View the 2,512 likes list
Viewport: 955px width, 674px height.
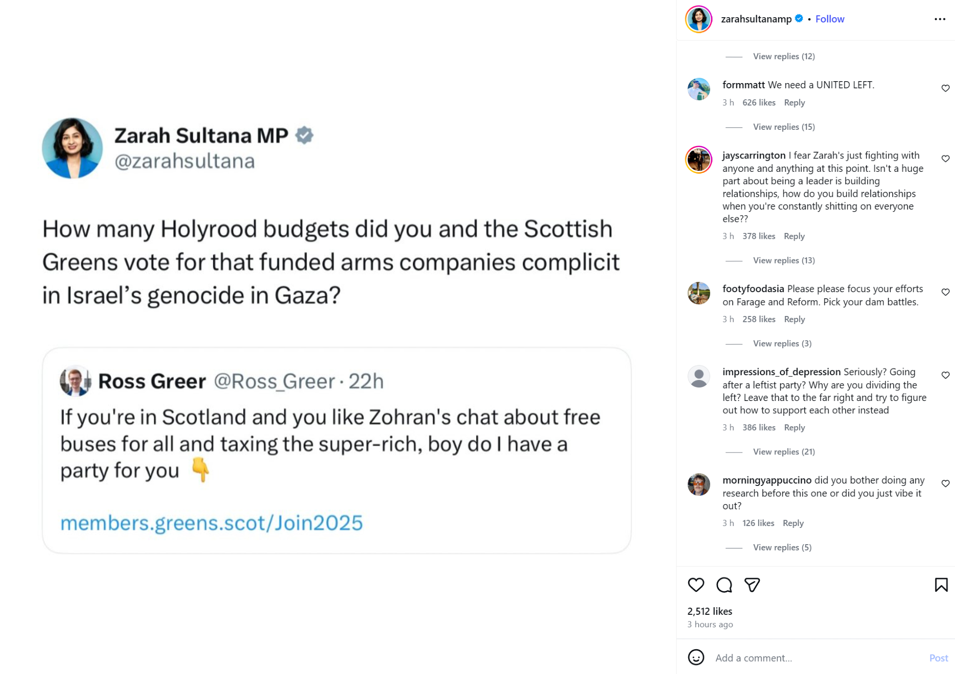[710, 611]
